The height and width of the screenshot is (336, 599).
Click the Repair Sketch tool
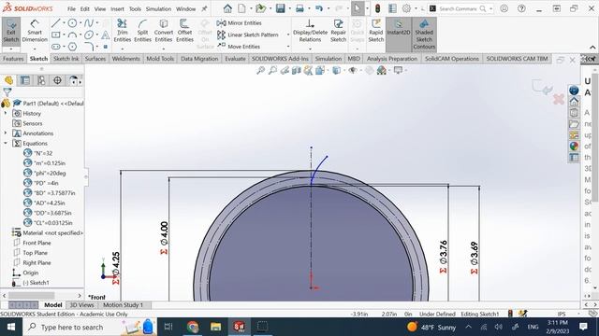(x=338, y=31)
